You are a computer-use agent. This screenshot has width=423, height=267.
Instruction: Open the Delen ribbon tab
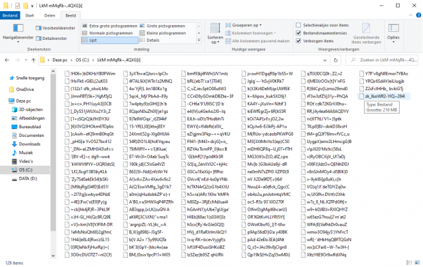(x=50, y=15)
